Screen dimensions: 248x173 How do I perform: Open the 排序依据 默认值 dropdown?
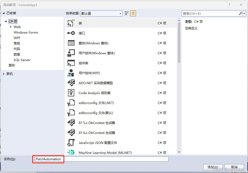click(101, 13)
